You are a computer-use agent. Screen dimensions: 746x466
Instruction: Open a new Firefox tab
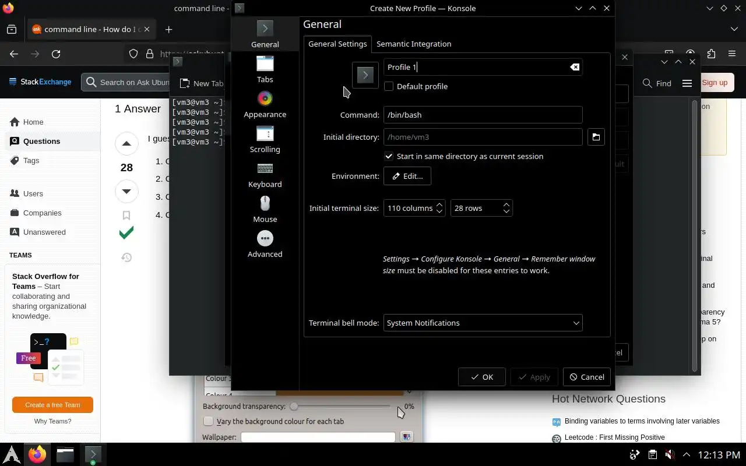point(168,29)
